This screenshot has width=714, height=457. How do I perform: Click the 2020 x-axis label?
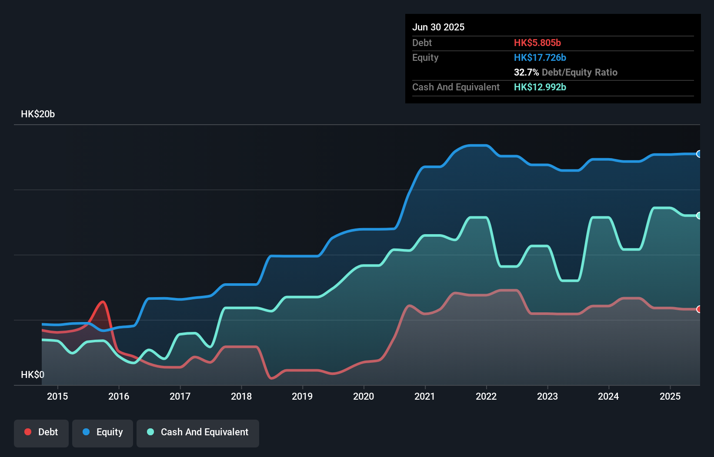[364, 396]
